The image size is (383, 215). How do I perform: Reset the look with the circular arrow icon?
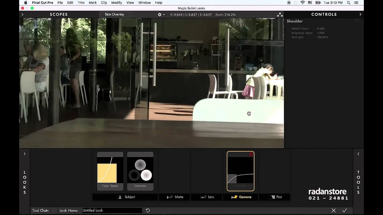(x=148, y=211)
